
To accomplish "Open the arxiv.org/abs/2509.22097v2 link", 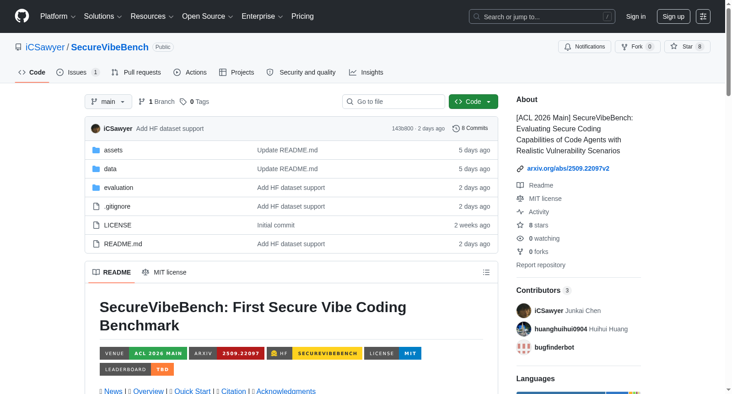I will 568,168.
